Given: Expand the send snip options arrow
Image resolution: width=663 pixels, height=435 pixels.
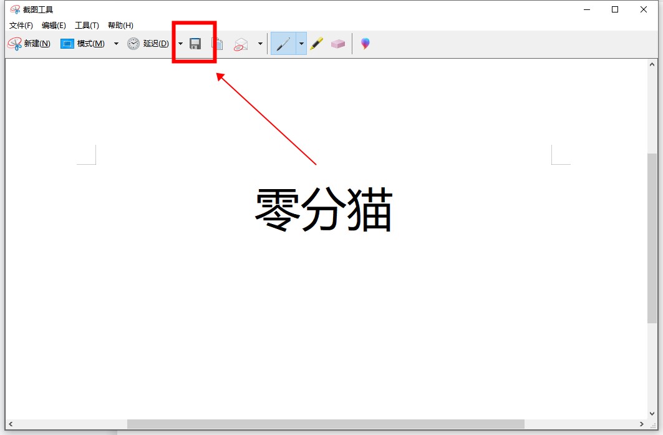Looking at the screenshot, I should click(260, 44).
